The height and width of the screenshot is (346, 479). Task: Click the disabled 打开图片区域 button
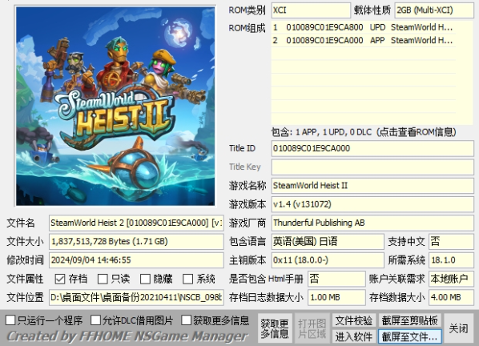(312, 328)
